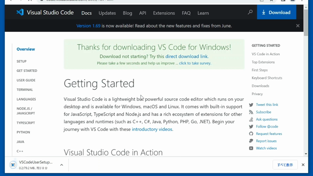Click the Report issues link
The image size is (313, 176).
[x=266, y=141]
